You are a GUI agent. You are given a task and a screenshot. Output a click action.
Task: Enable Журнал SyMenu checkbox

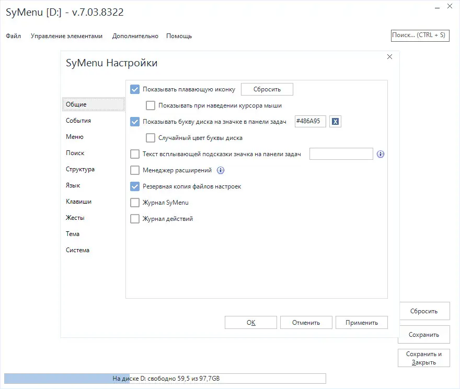click(x=135, y=203)
